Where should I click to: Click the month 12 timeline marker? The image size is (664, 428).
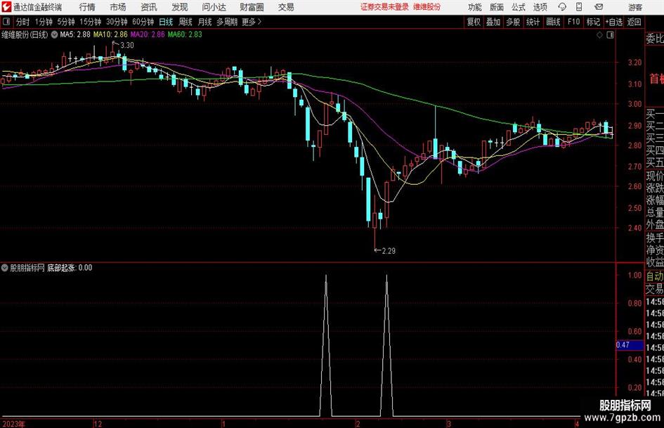(98, 424)
